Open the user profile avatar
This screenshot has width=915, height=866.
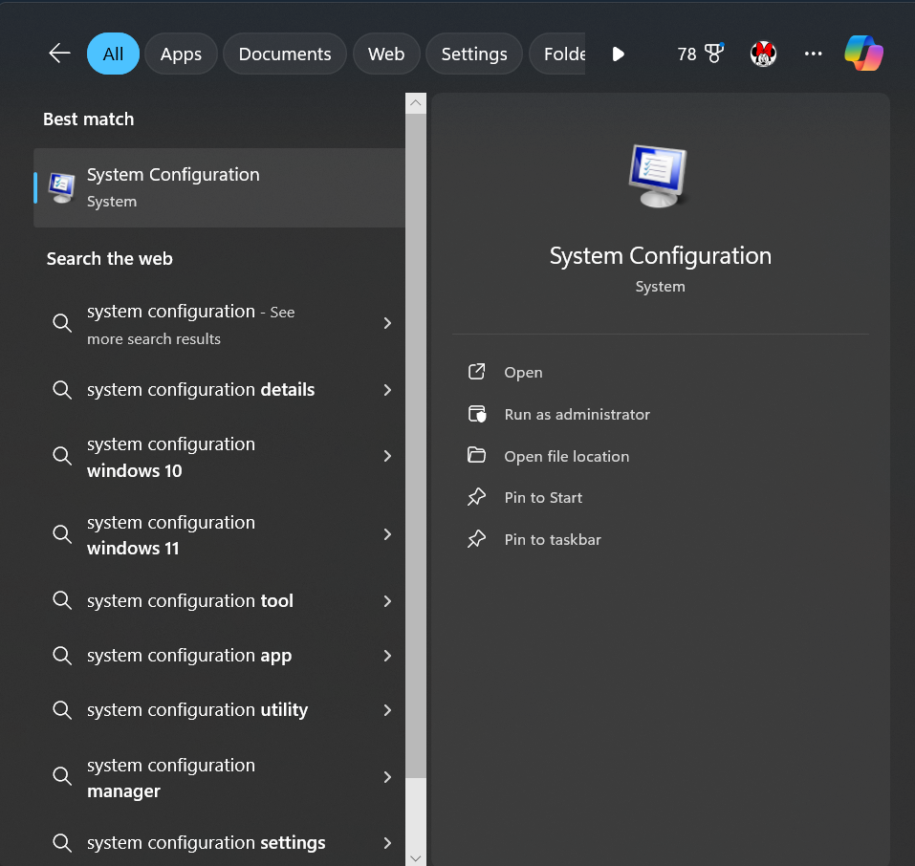point(763,54)
